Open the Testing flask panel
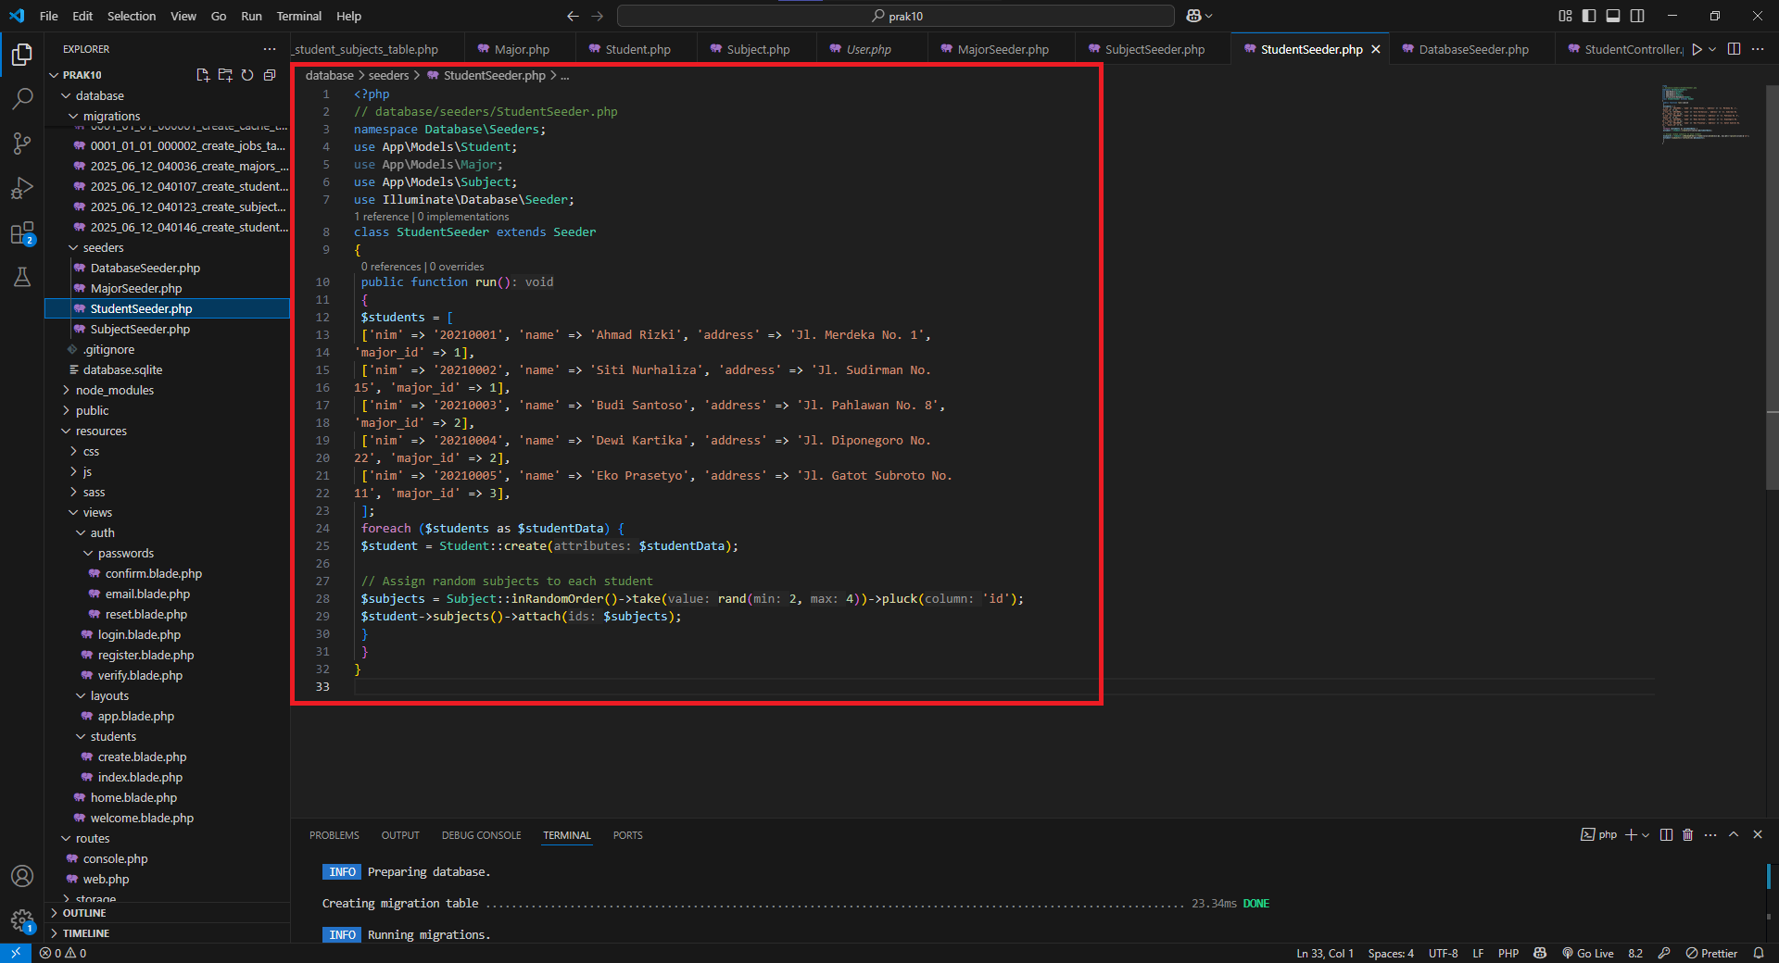This screenshot has height=963, width=1779. (x=22, y=277)
